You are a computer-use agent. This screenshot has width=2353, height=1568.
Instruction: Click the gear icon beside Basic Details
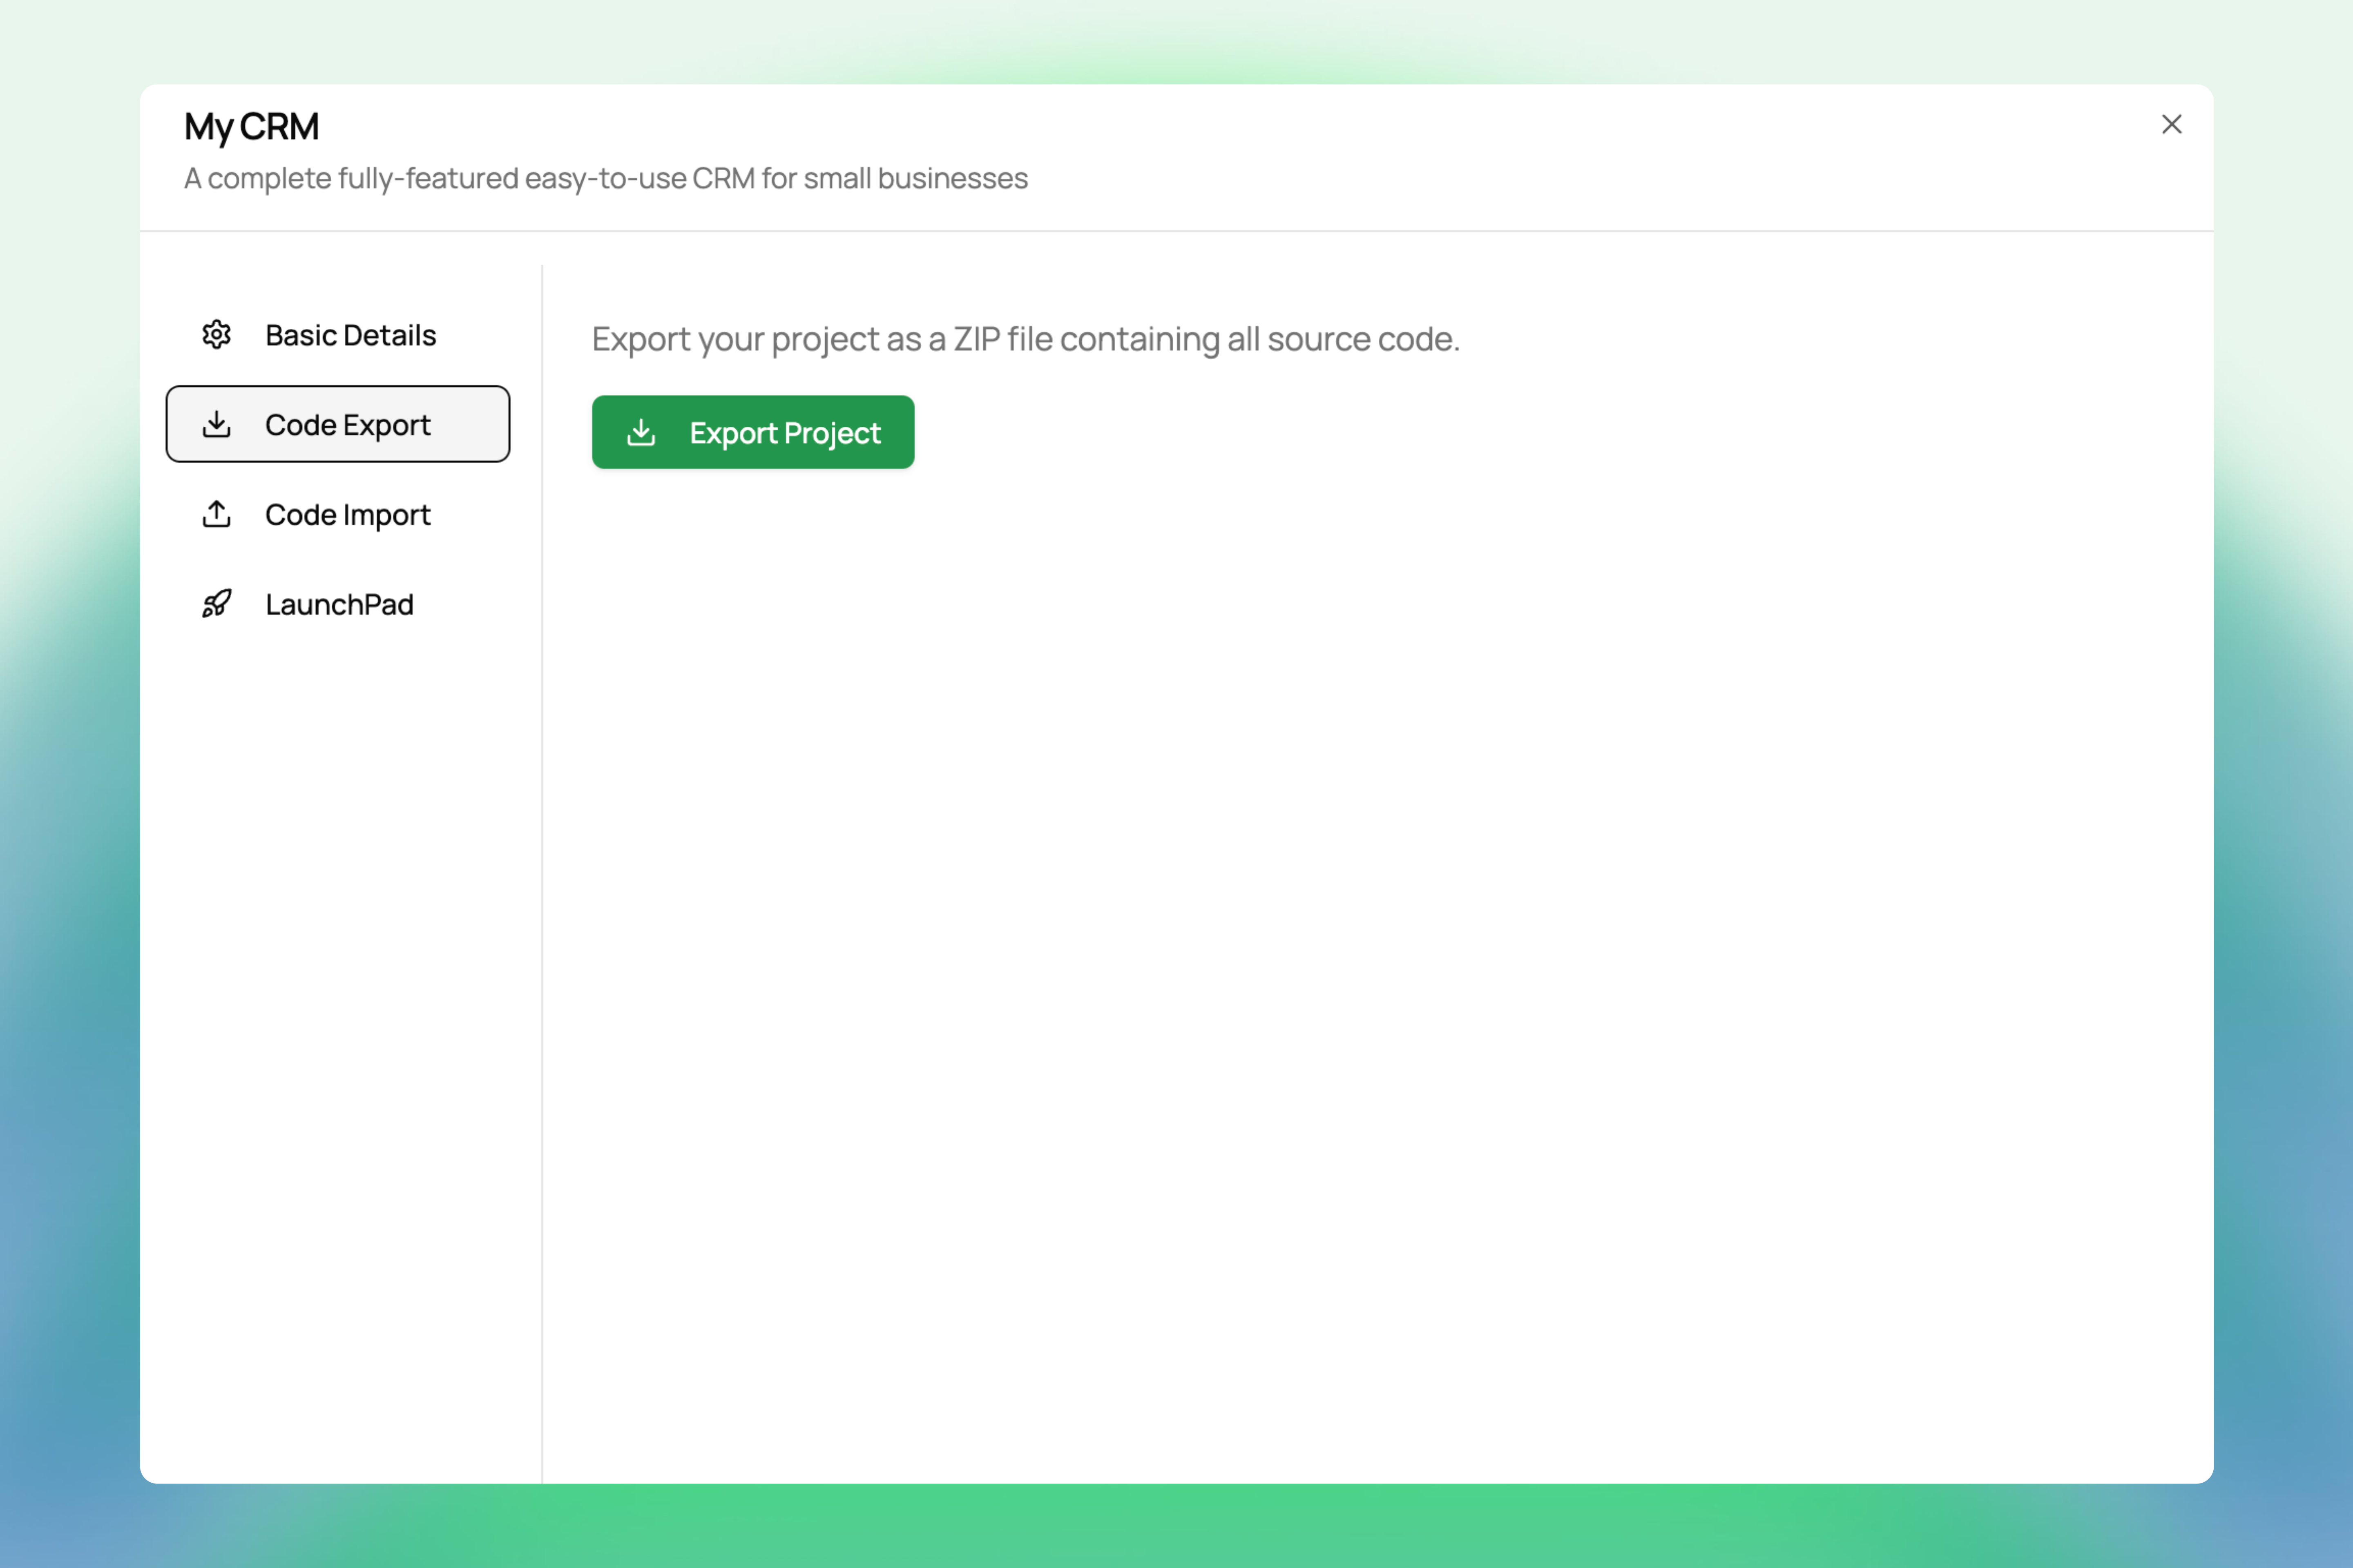[x=216, y=334]
